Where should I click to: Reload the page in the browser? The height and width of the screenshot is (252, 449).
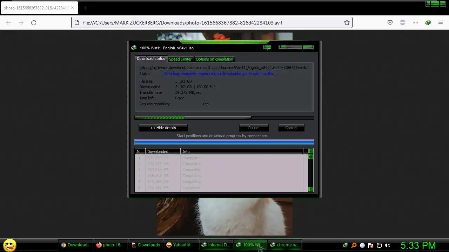click(x=34, y=23)
